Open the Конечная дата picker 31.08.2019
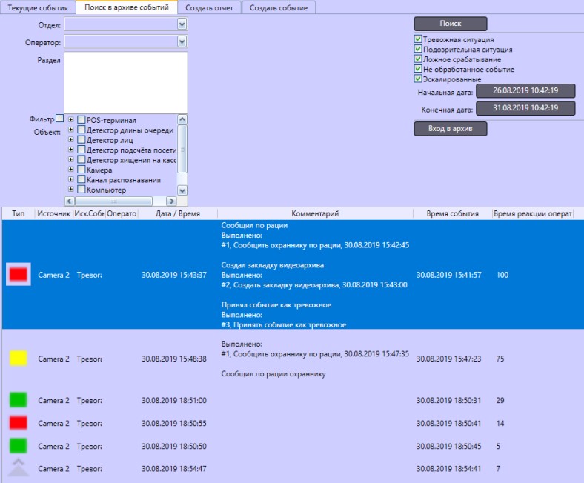 tap(525, 108)
